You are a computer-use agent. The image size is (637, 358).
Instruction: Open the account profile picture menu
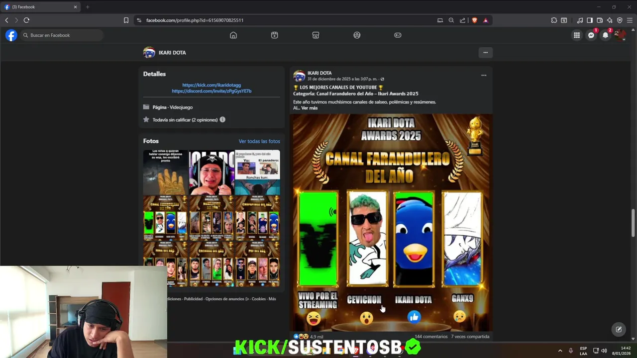point(620,35)
